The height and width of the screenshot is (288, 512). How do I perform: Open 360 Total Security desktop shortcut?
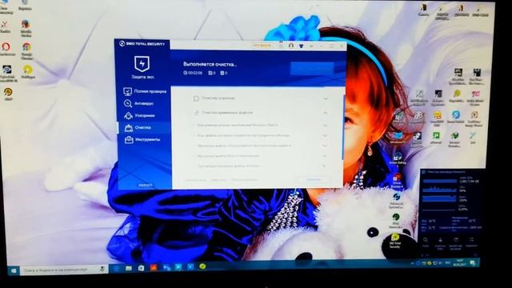394,241
